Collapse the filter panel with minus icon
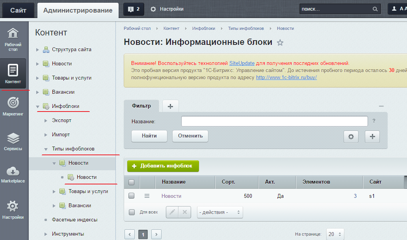Screen dimensions: 407x240 [381, 106]
